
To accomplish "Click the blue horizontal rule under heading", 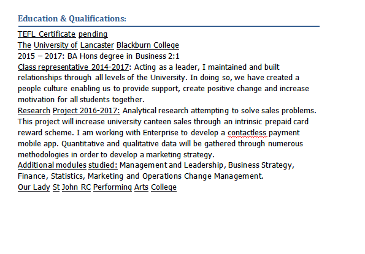I will 169,26.
